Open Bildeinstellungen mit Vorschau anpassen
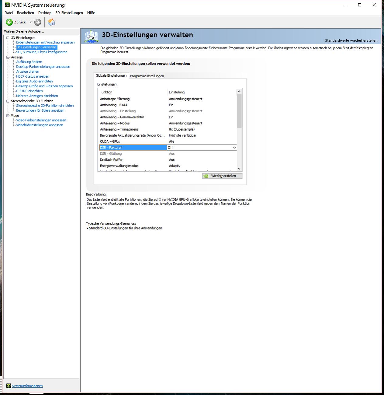 (45, 42)
